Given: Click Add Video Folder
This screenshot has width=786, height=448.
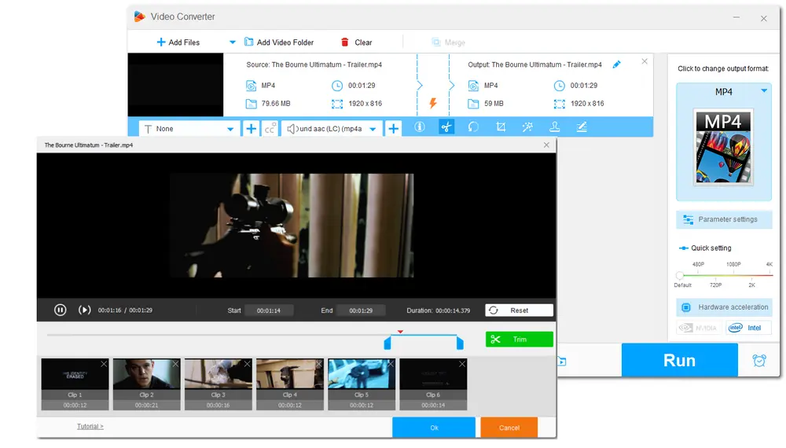Looking at the screenshot, I should click(278, 42).
